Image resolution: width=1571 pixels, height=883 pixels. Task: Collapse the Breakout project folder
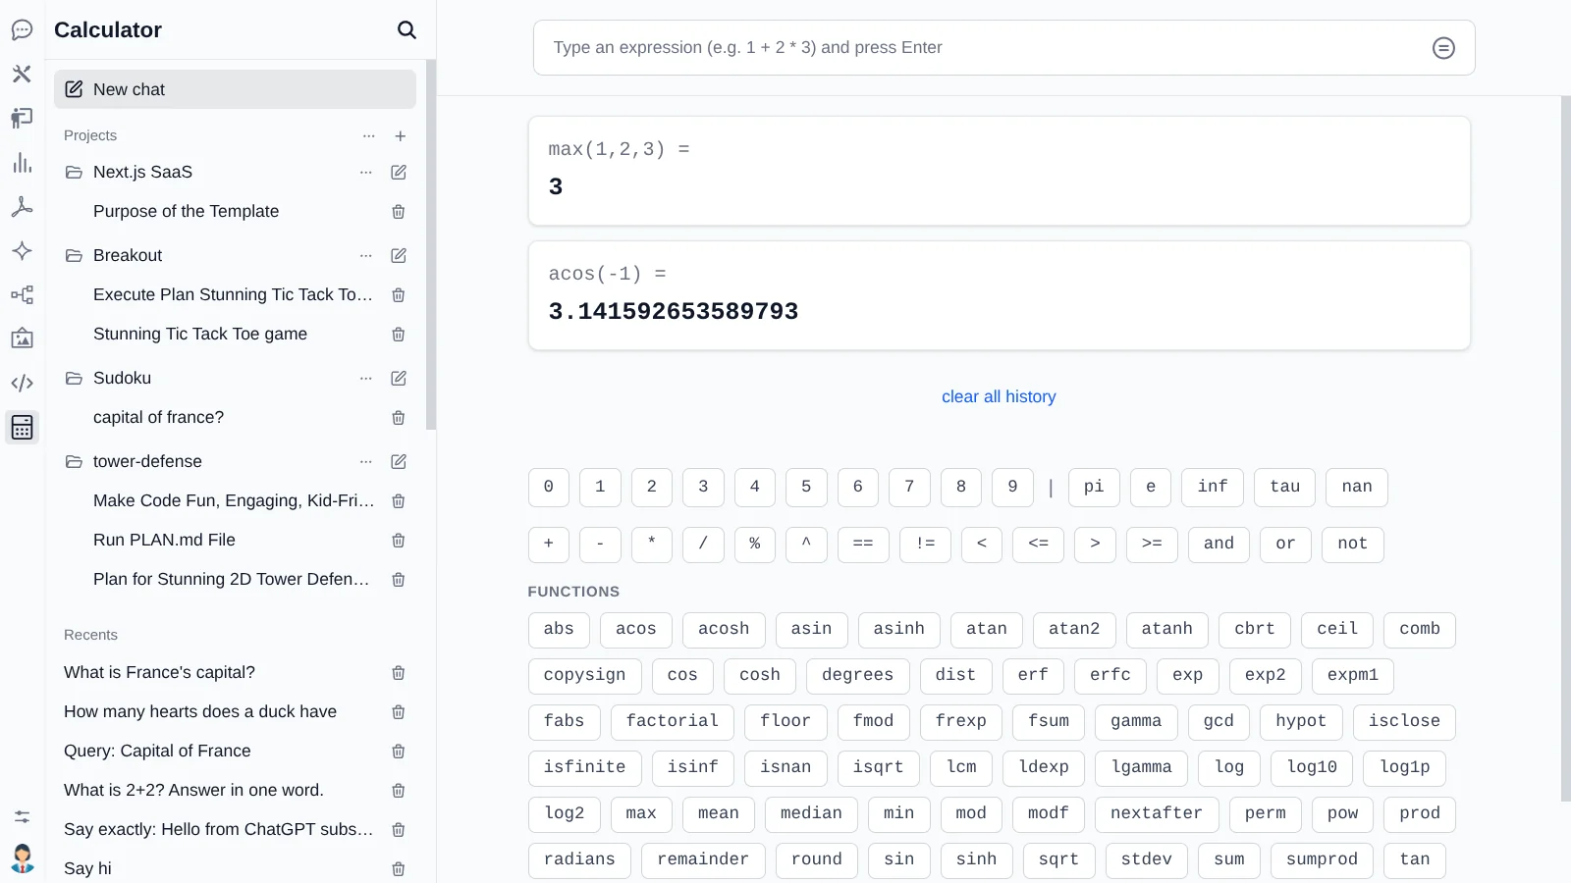74,256
